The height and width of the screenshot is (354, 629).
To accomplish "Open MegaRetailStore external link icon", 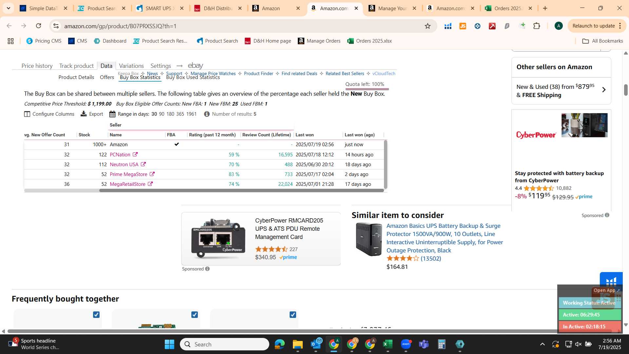I will (x=150, y=184).
